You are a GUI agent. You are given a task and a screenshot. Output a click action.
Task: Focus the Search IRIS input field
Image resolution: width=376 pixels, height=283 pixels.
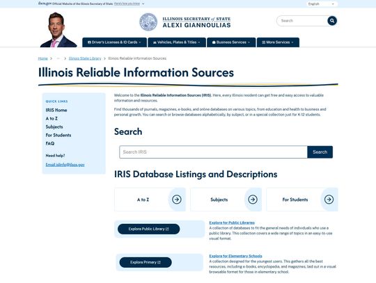213,152
